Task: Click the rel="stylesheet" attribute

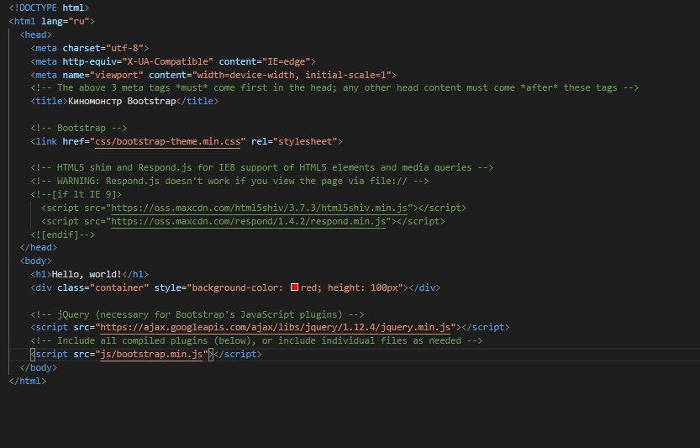Action: 294,141
